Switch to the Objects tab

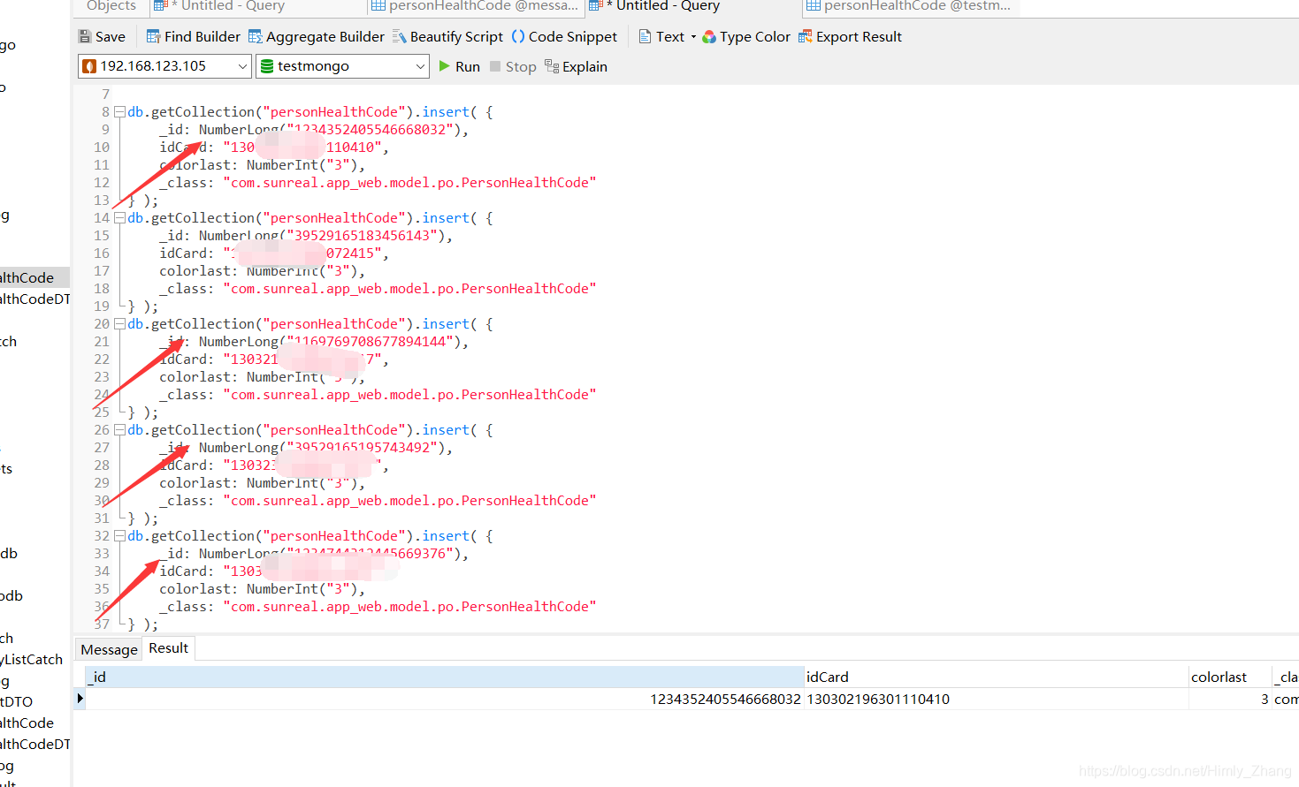pos(111,6)
